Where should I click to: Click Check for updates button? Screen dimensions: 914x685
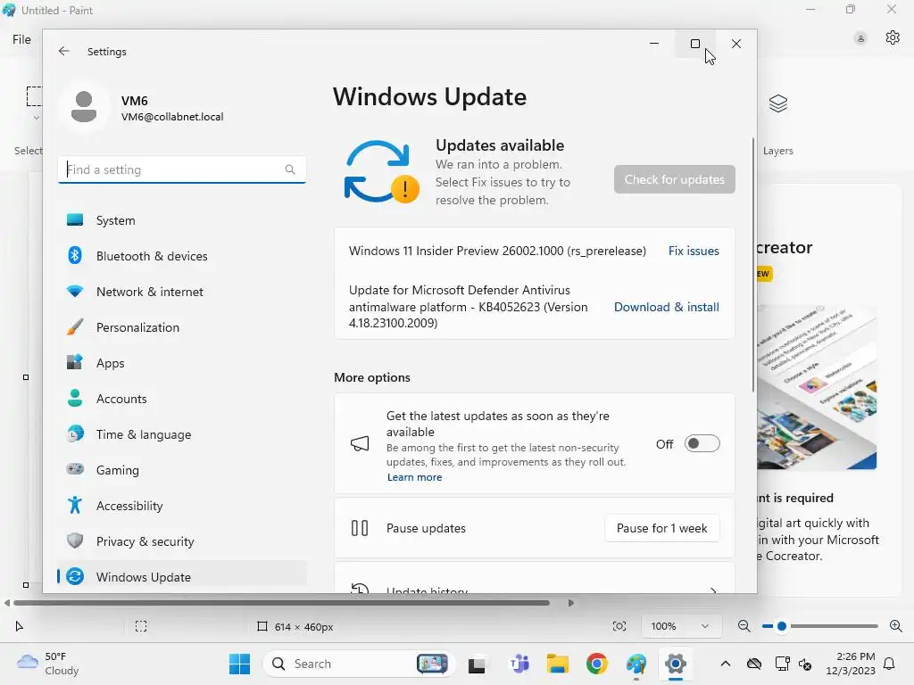pyautogui.click(x=675, y=179)
